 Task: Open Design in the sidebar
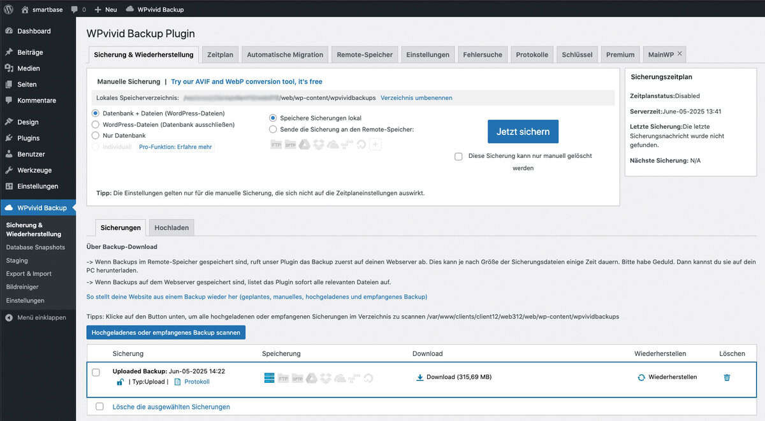tap(27, 122)
